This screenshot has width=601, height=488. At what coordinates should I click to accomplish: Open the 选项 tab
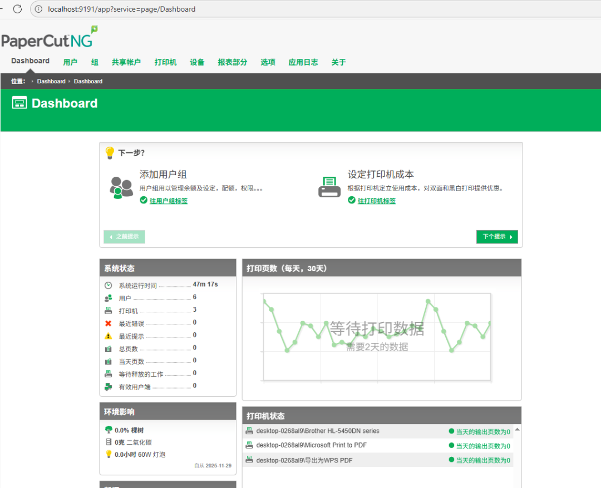268,62
